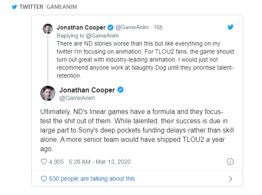Open the large Jonathan Cooper profile photo
Viewport: 262px width, 195px height.
tap(48, 93)
